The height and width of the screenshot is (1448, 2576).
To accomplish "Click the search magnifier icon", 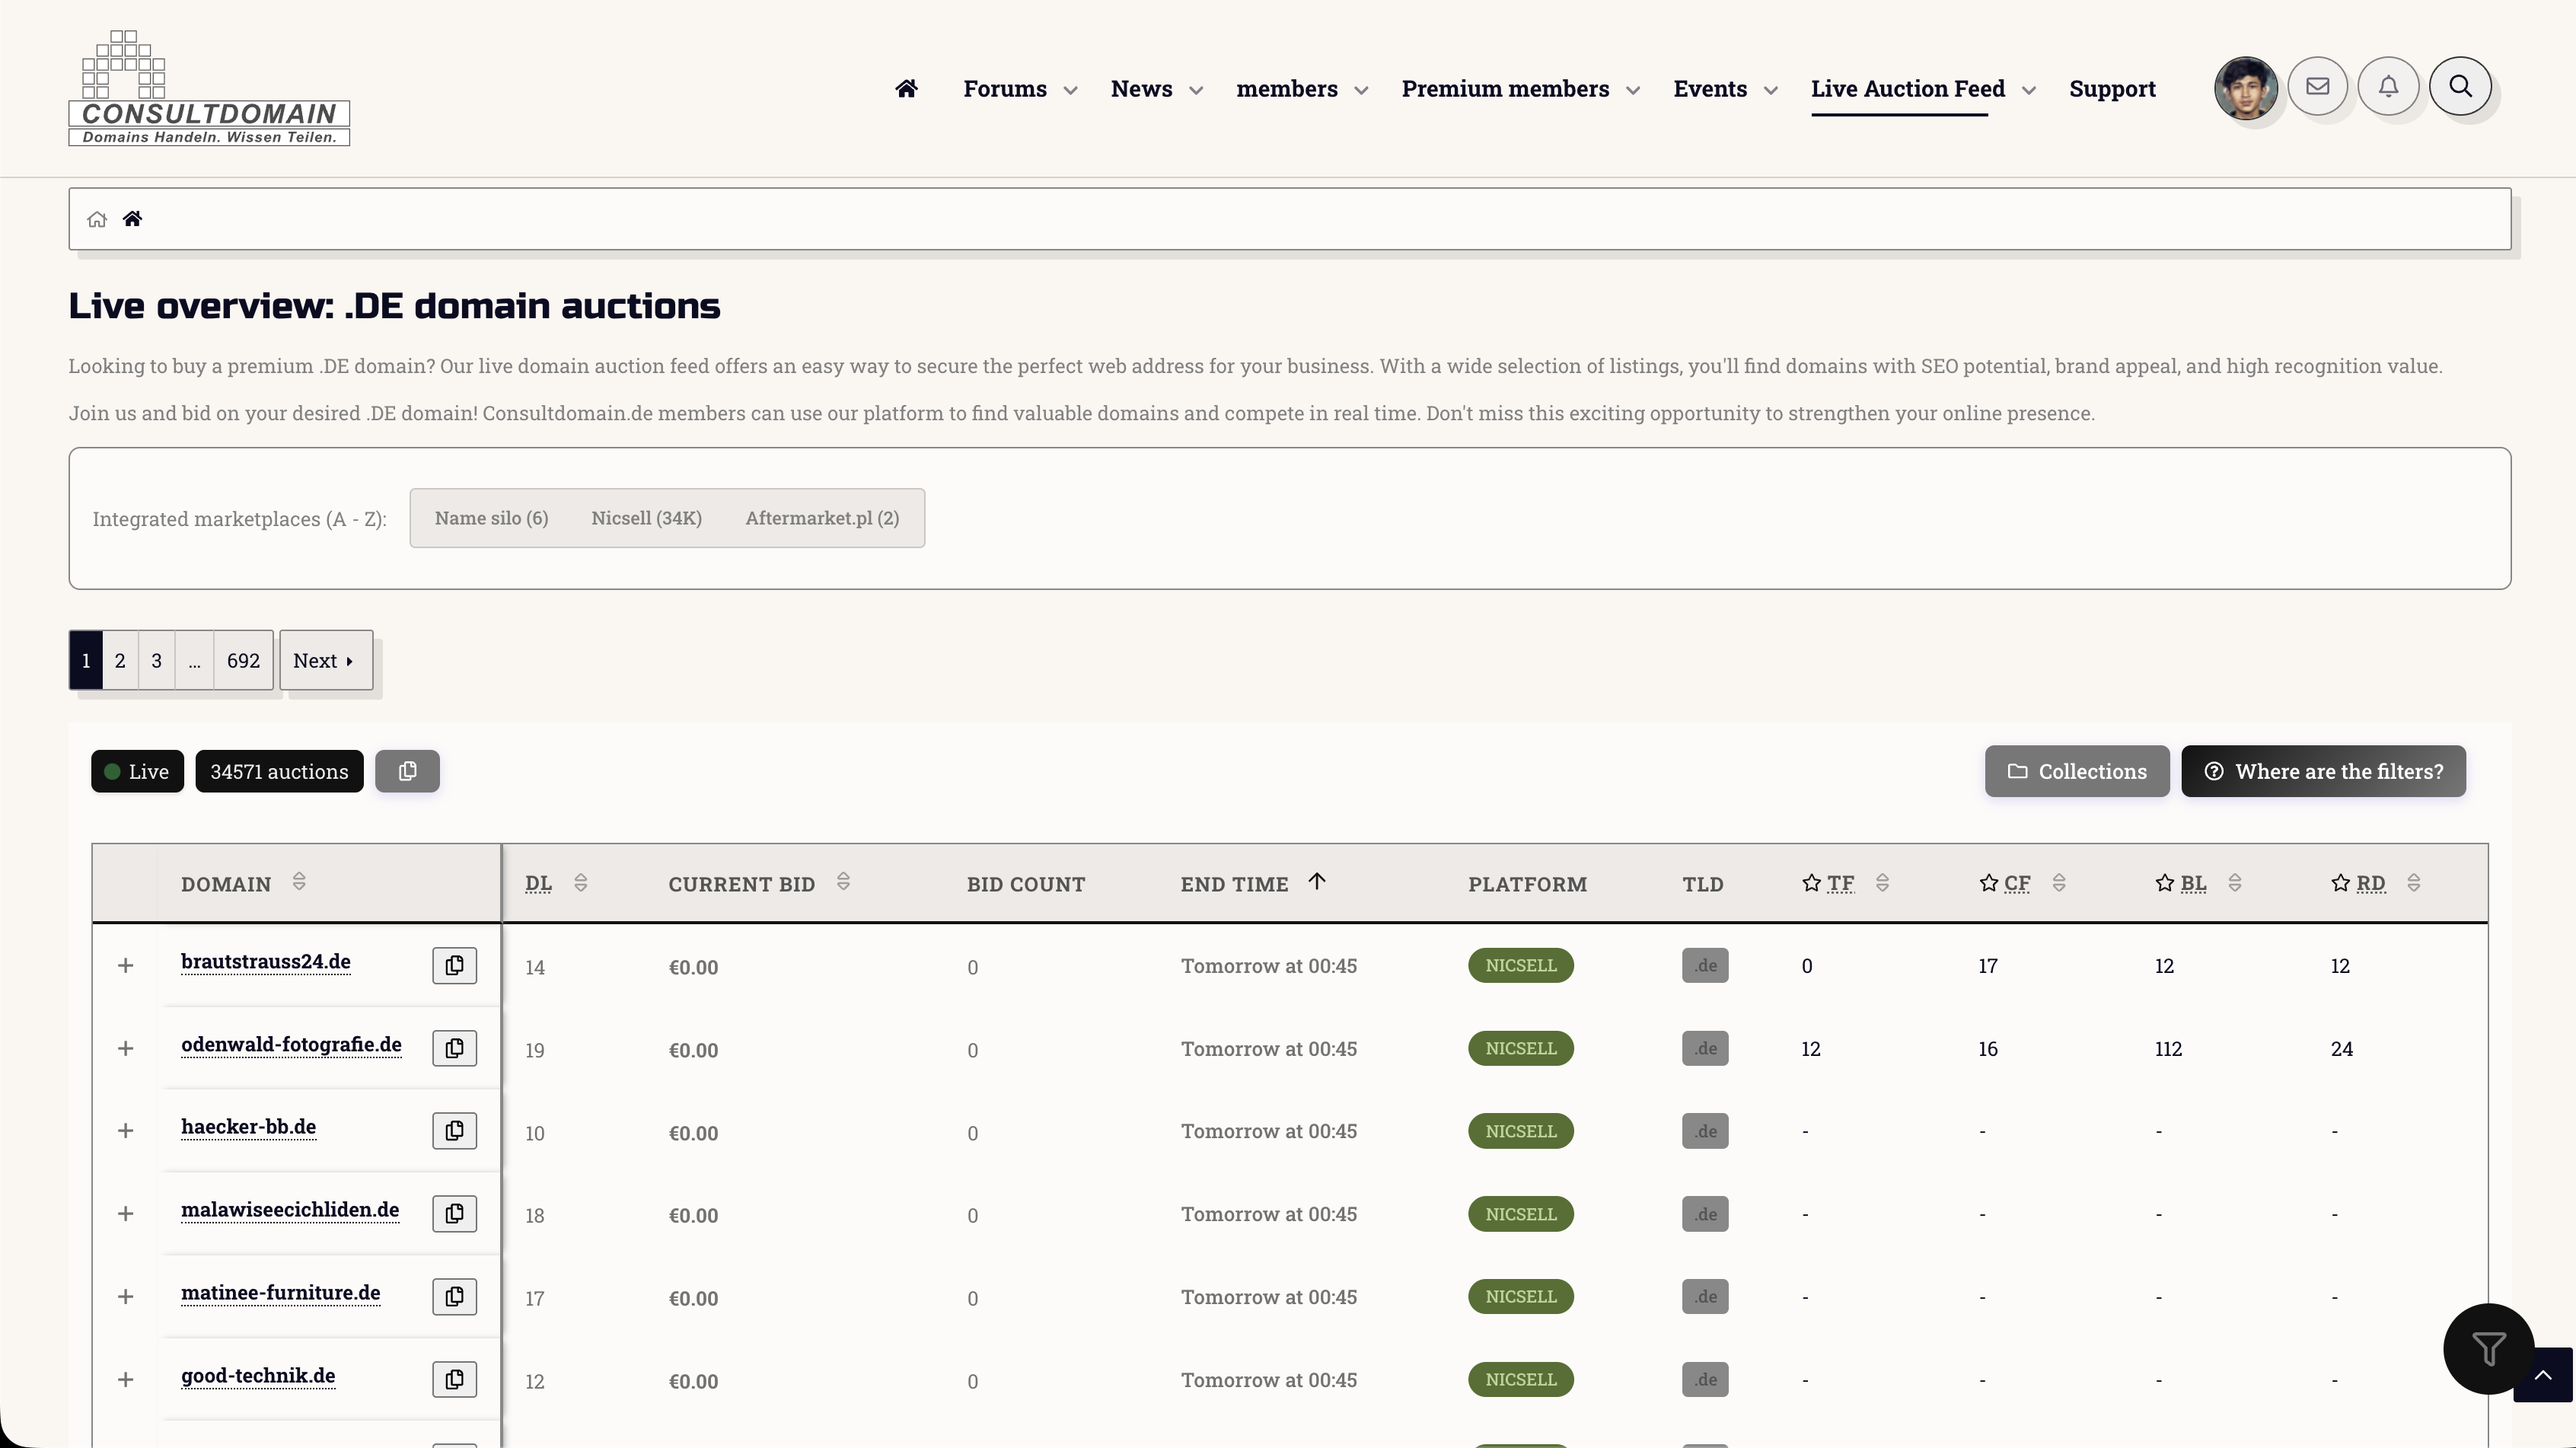I will 2460,87.
